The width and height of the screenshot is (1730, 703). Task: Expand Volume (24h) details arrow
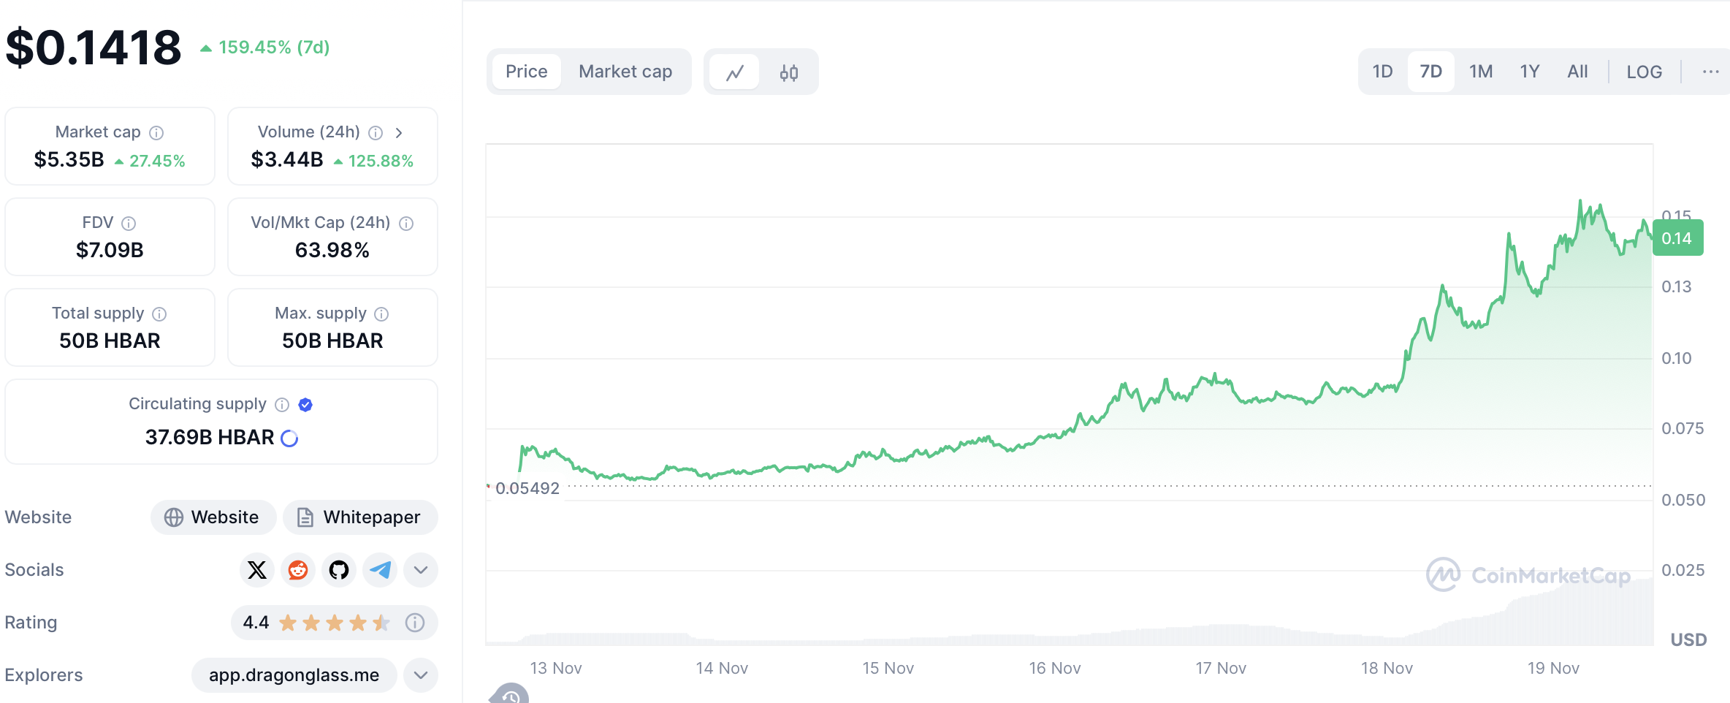click(x=399, y=133)
